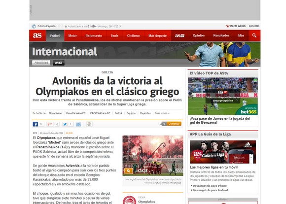
Task: Open the Más navigation dropdown
Action: [241, 35]
